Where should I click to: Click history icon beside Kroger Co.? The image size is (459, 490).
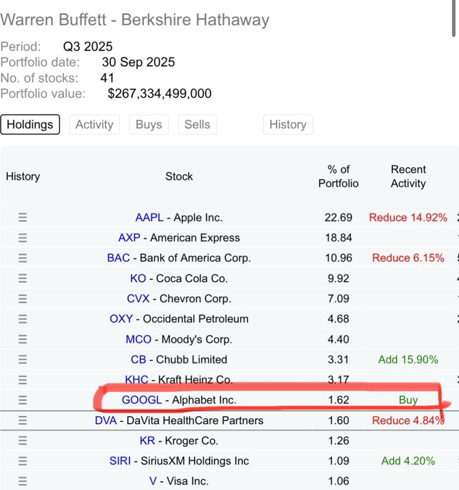(22, 441)
